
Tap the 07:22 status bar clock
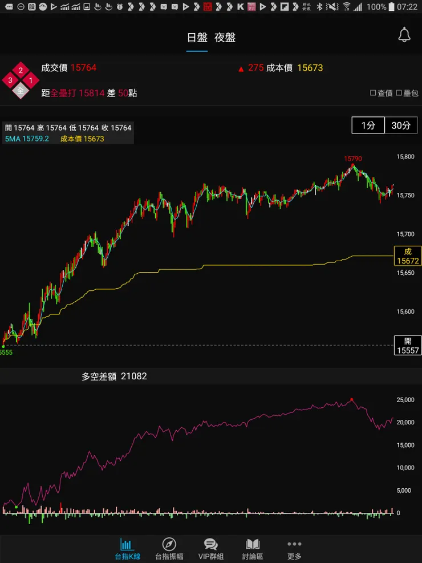point(407,6)
